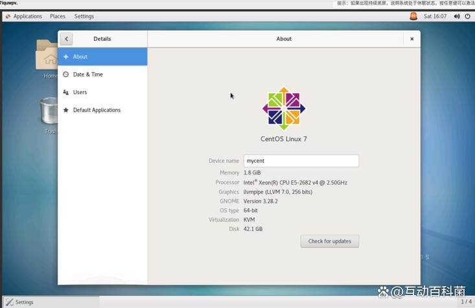Click the Applications menu foot icon

tap(8, 16)
